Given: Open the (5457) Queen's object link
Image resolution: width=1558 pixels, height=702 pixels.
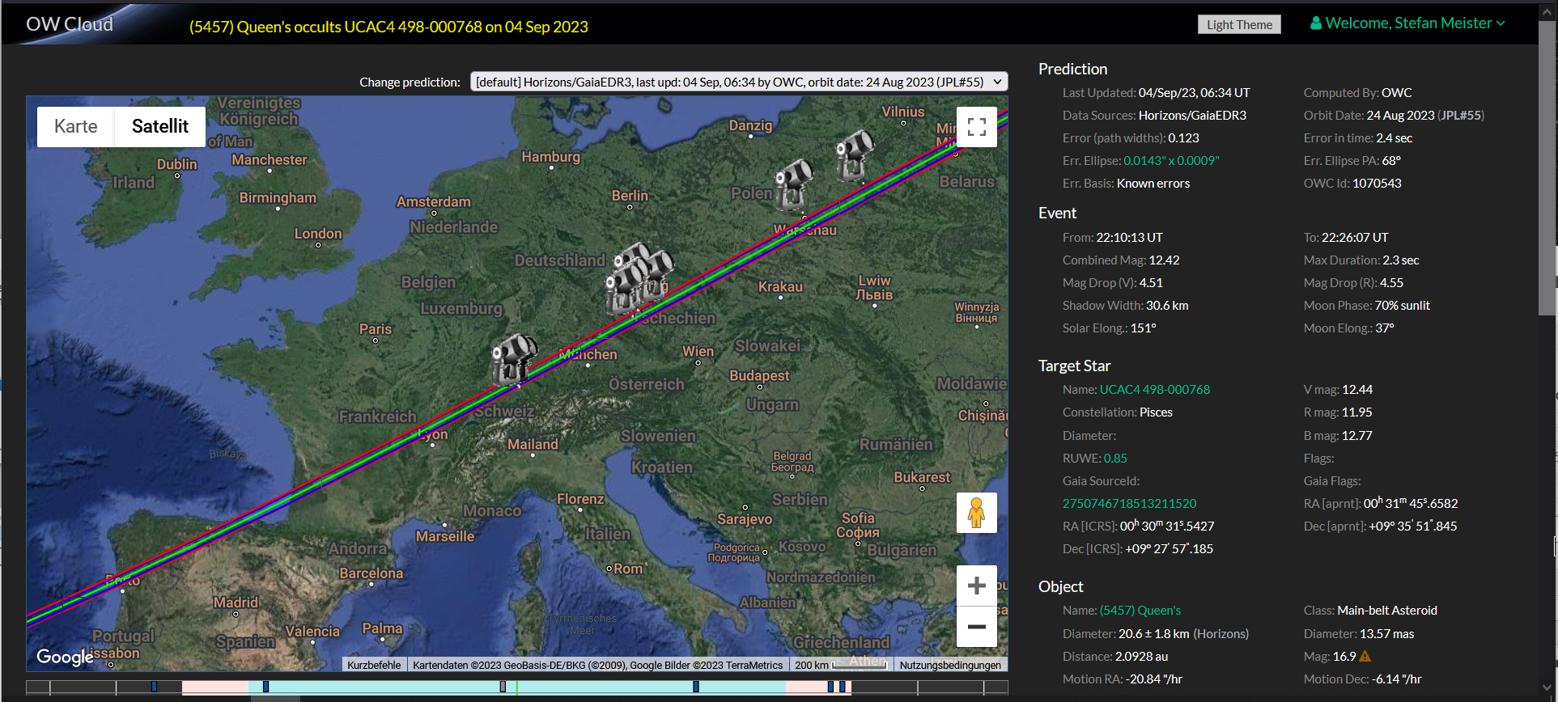Looking at the screenshot, I should 1140,611.
